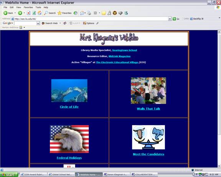The height and width of the screenshot is (177, 221).
Task: Expand the address bar dropdown arrow
Action: [170, 19]
